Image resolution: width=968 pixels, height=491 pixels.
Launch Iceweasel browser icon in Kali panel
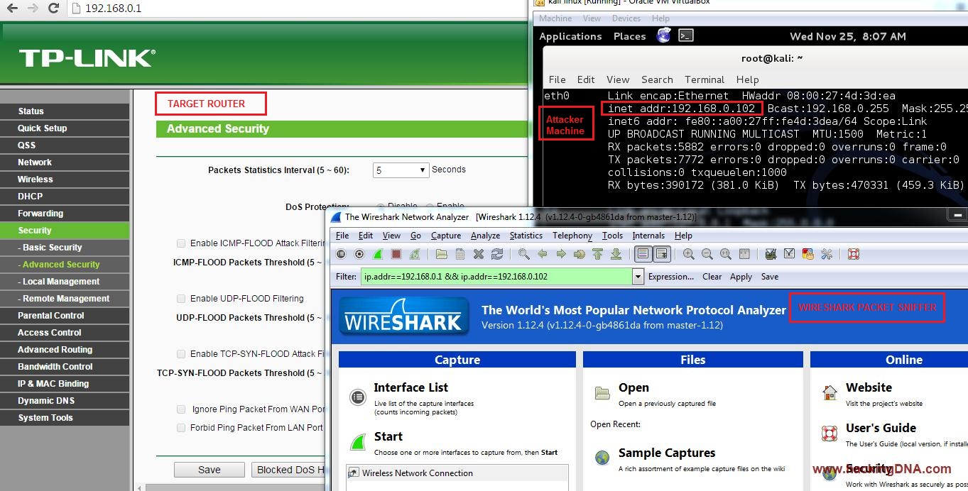tap(663, 35)
